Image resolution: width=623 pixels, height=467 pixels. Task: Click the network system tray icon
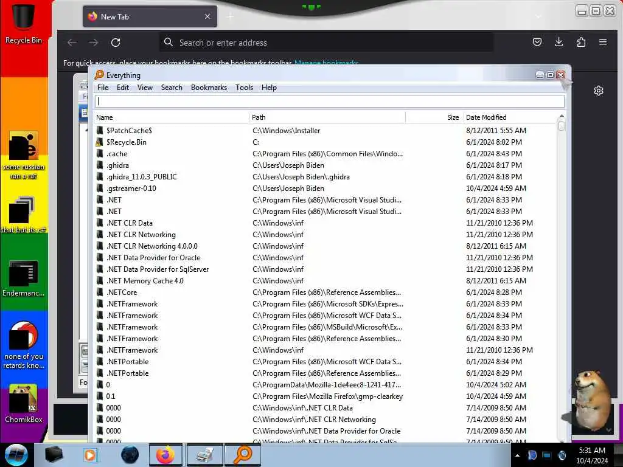point(547,455)
